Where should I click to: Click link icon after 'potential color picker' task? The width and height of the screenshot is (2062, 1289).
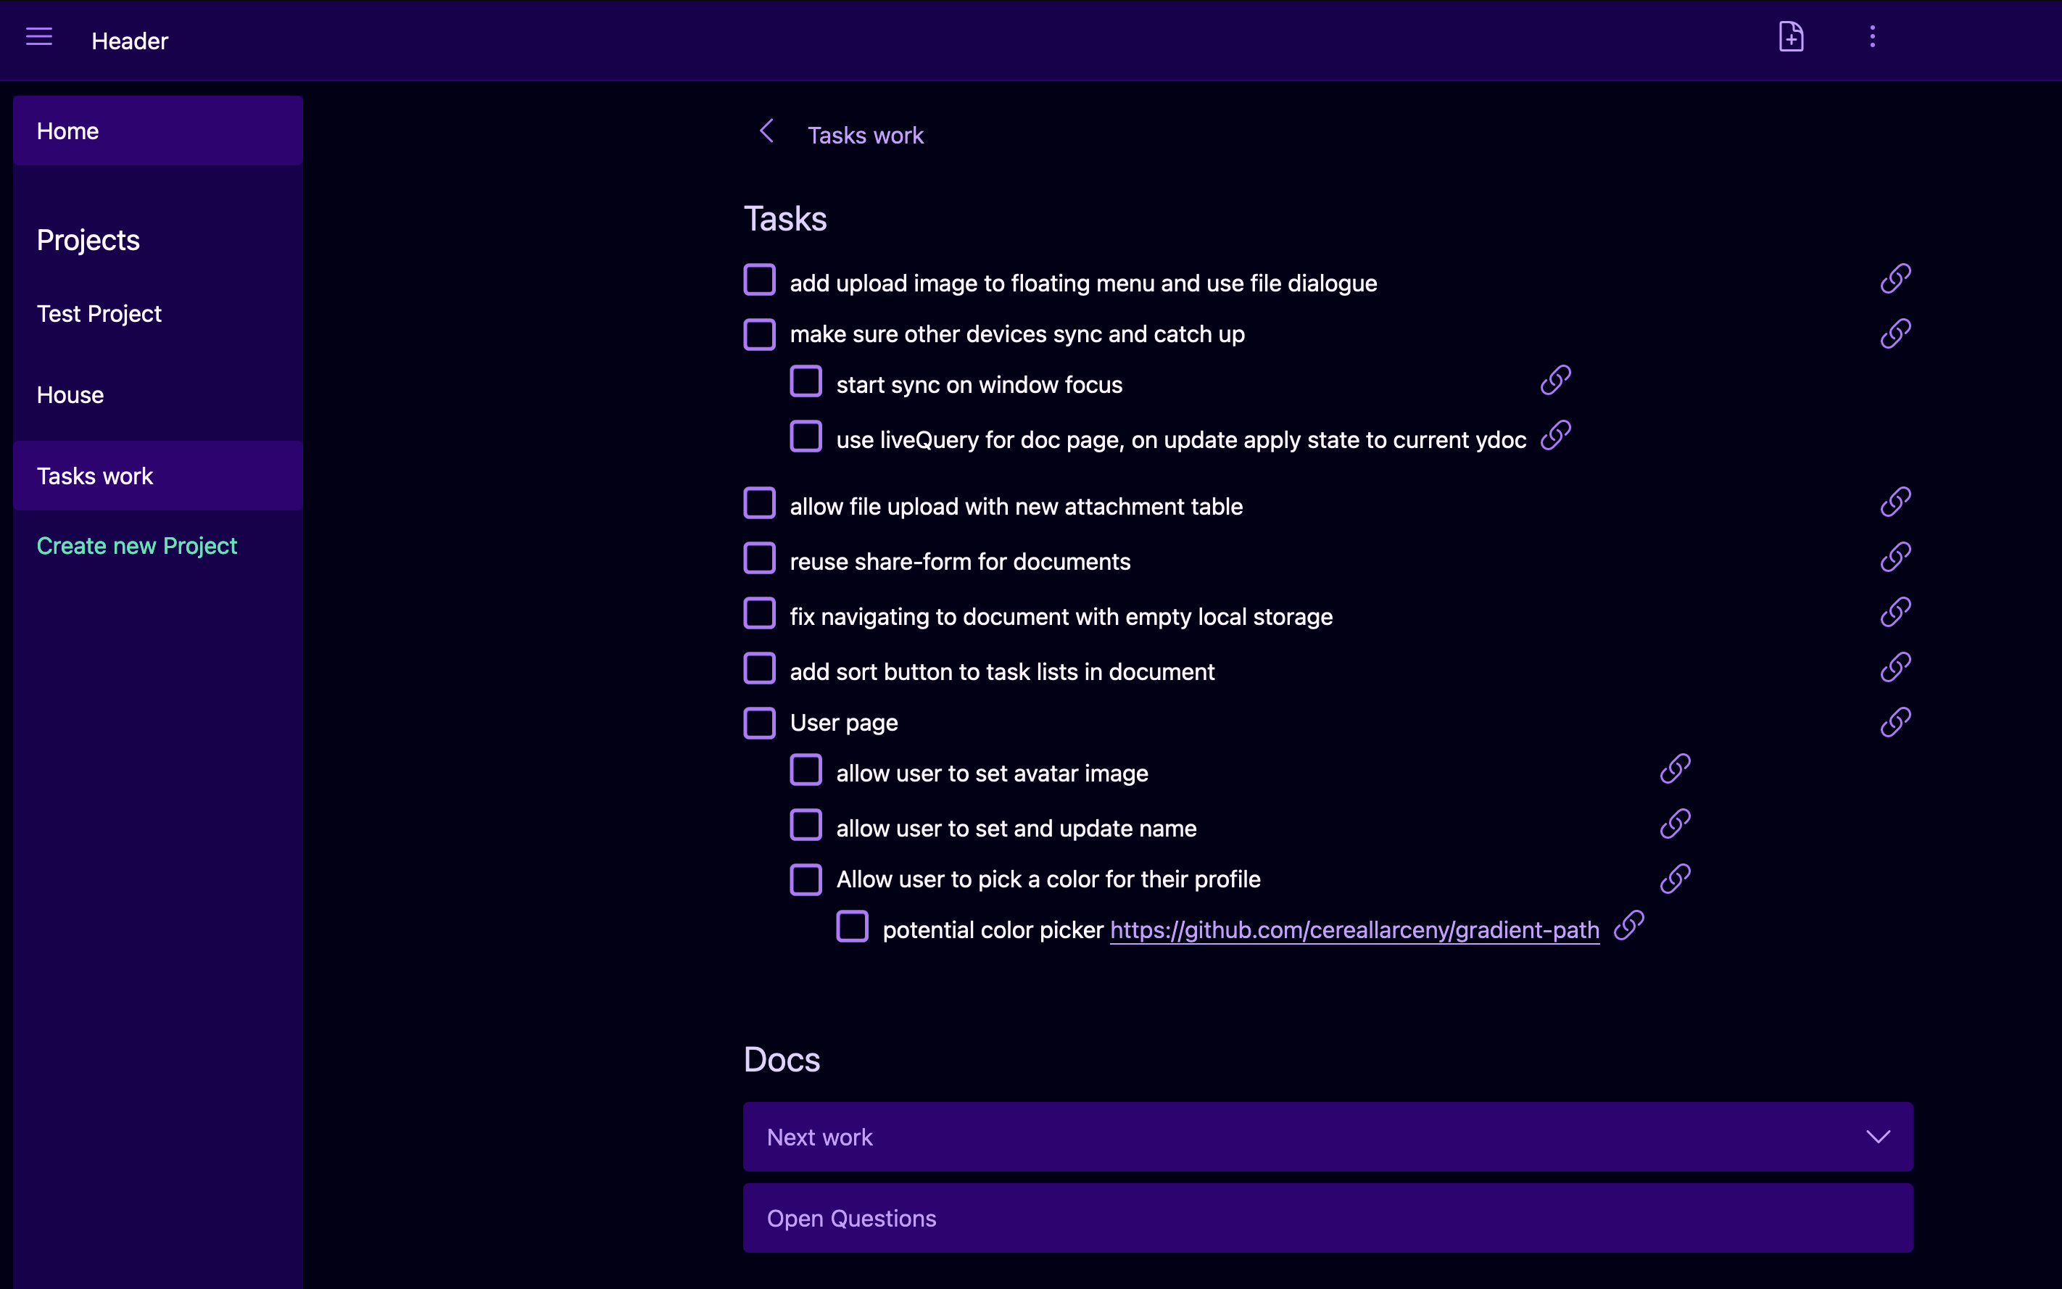(x=1628, y=926)
